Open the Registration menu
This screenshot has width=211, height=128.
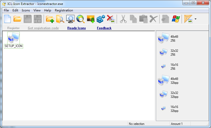(64, 10)
